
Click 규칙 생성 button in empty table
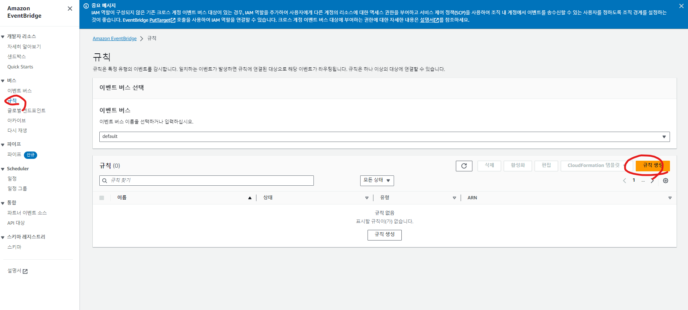[384, 235]
